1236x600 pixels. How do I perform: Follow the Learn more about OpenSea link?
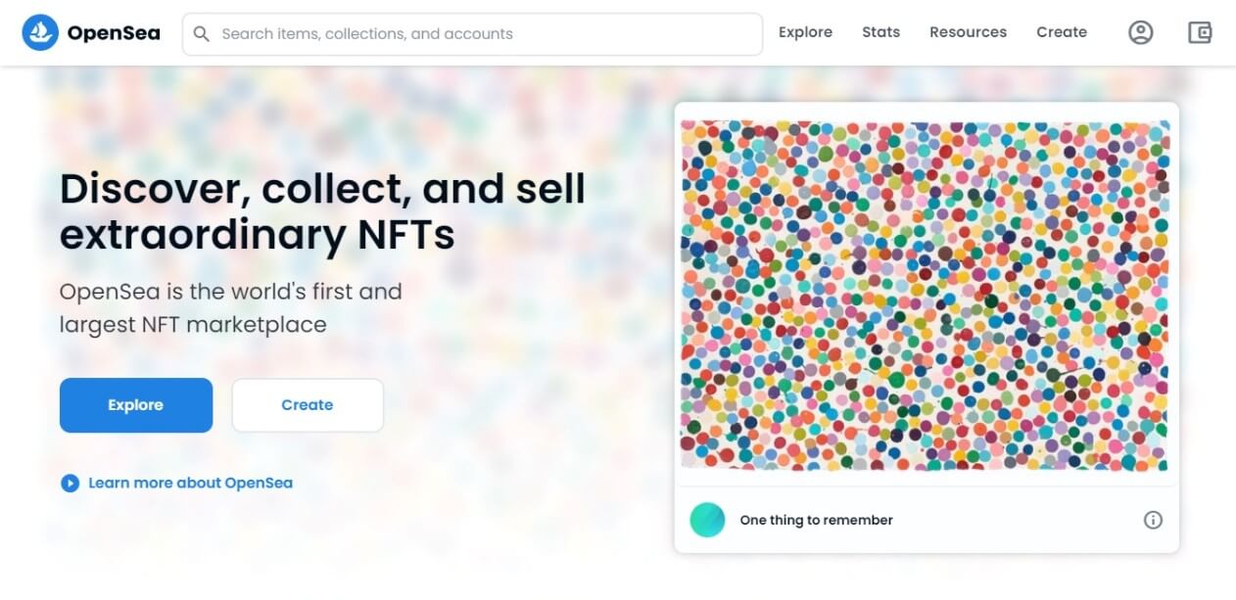click(x=190, y=483)
